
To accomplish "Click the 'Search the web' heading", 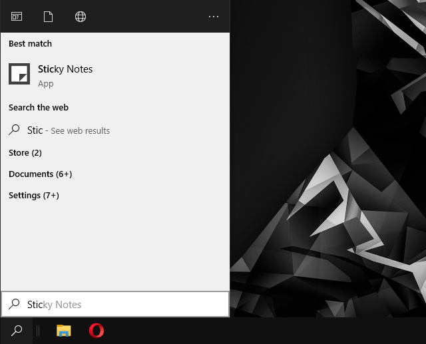I will (x=39, y=108).
